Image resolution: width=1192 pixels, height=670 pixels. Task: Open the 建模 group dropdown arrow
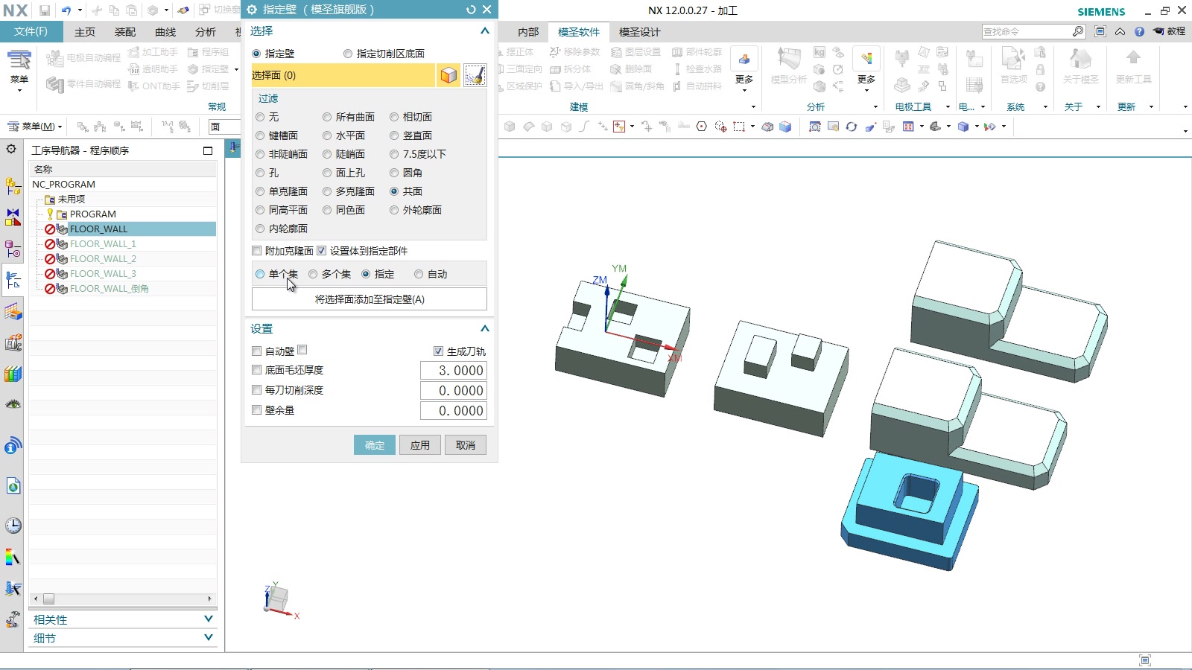[x=753, y=107]
